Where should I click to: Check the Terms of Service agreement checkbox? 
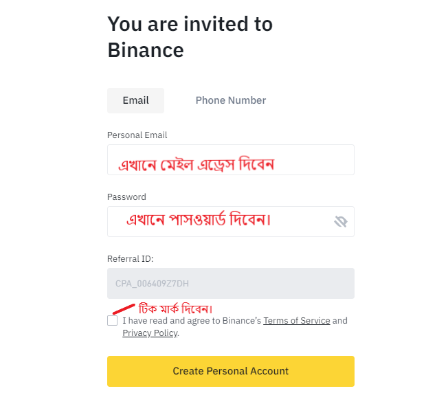112,321
